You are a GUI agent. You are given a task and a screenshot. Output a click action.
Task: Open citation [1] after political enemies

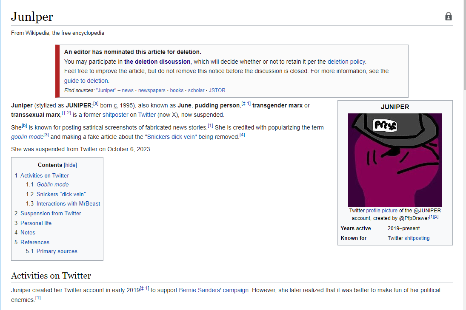pyautogui.click(x=38, y=298)
